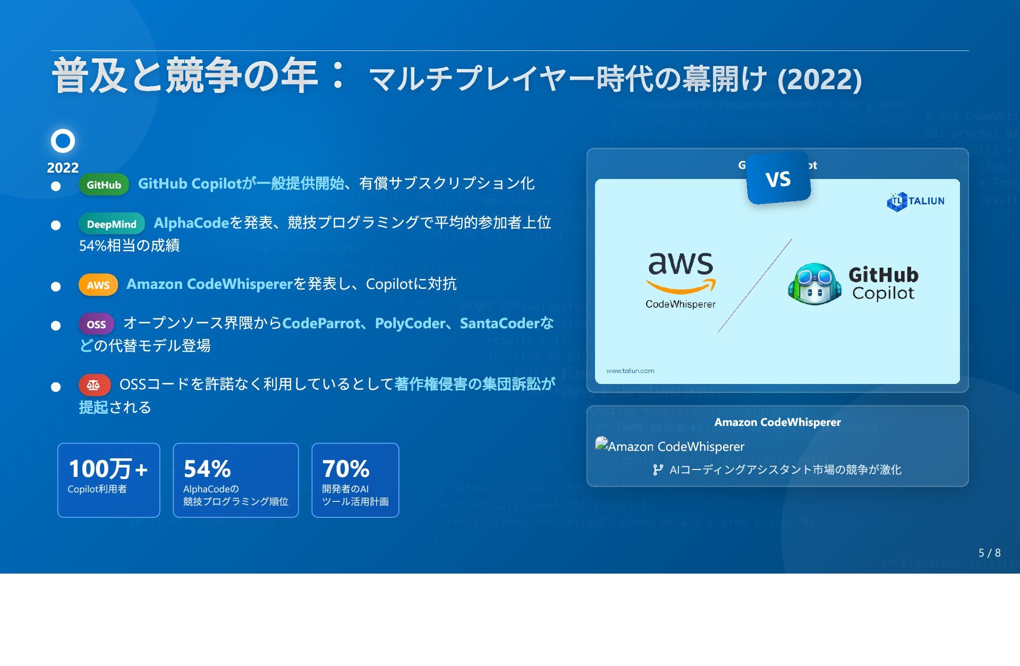The image size is (1020, 666).
Task: Click the caption AIコーディングアシスタント市場の競争が激化
Action: pos(785,469)
